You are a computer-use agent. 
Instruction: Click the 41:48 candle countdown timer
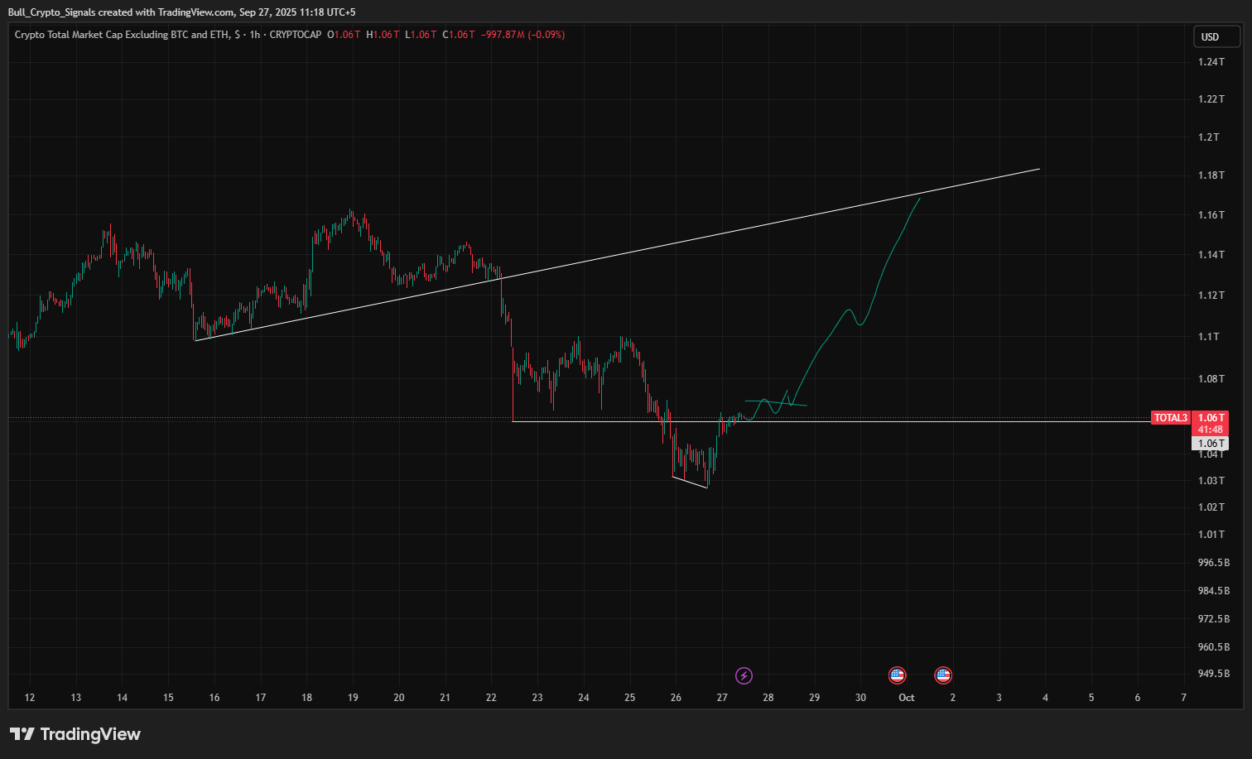point(1210,430)
